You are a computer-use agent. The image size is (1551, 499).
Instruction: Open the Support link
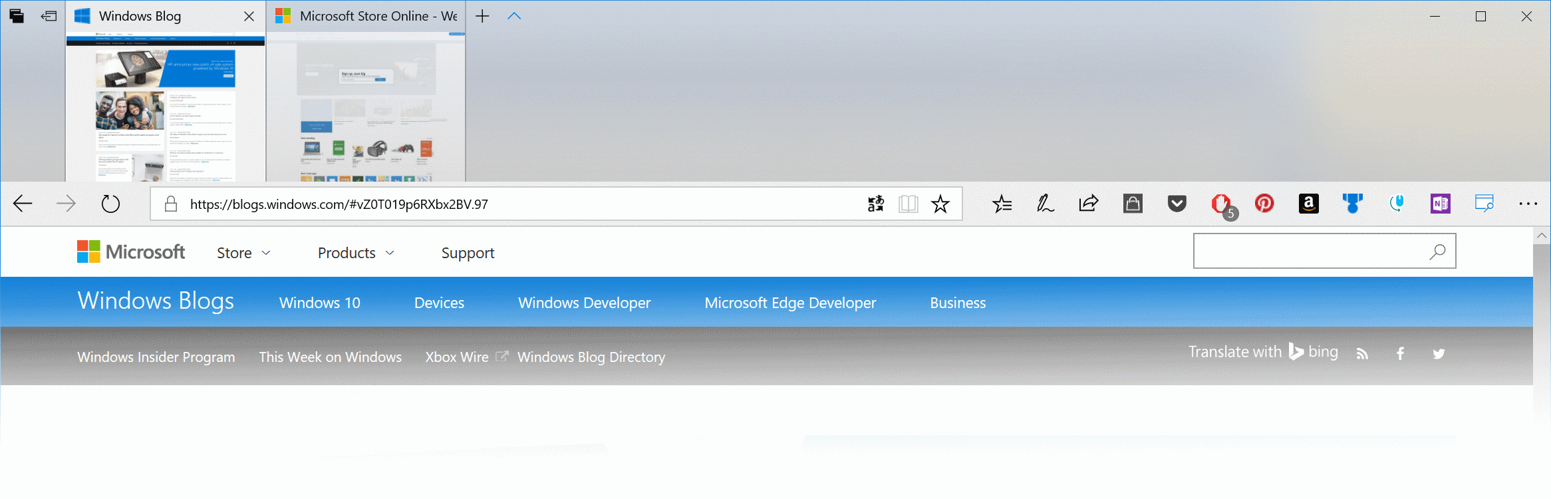tap(468, 253)
